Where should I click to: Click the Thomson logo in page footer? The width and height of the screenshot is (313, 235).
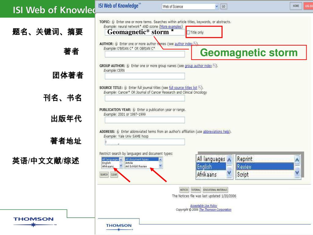(x=119, y=227)
